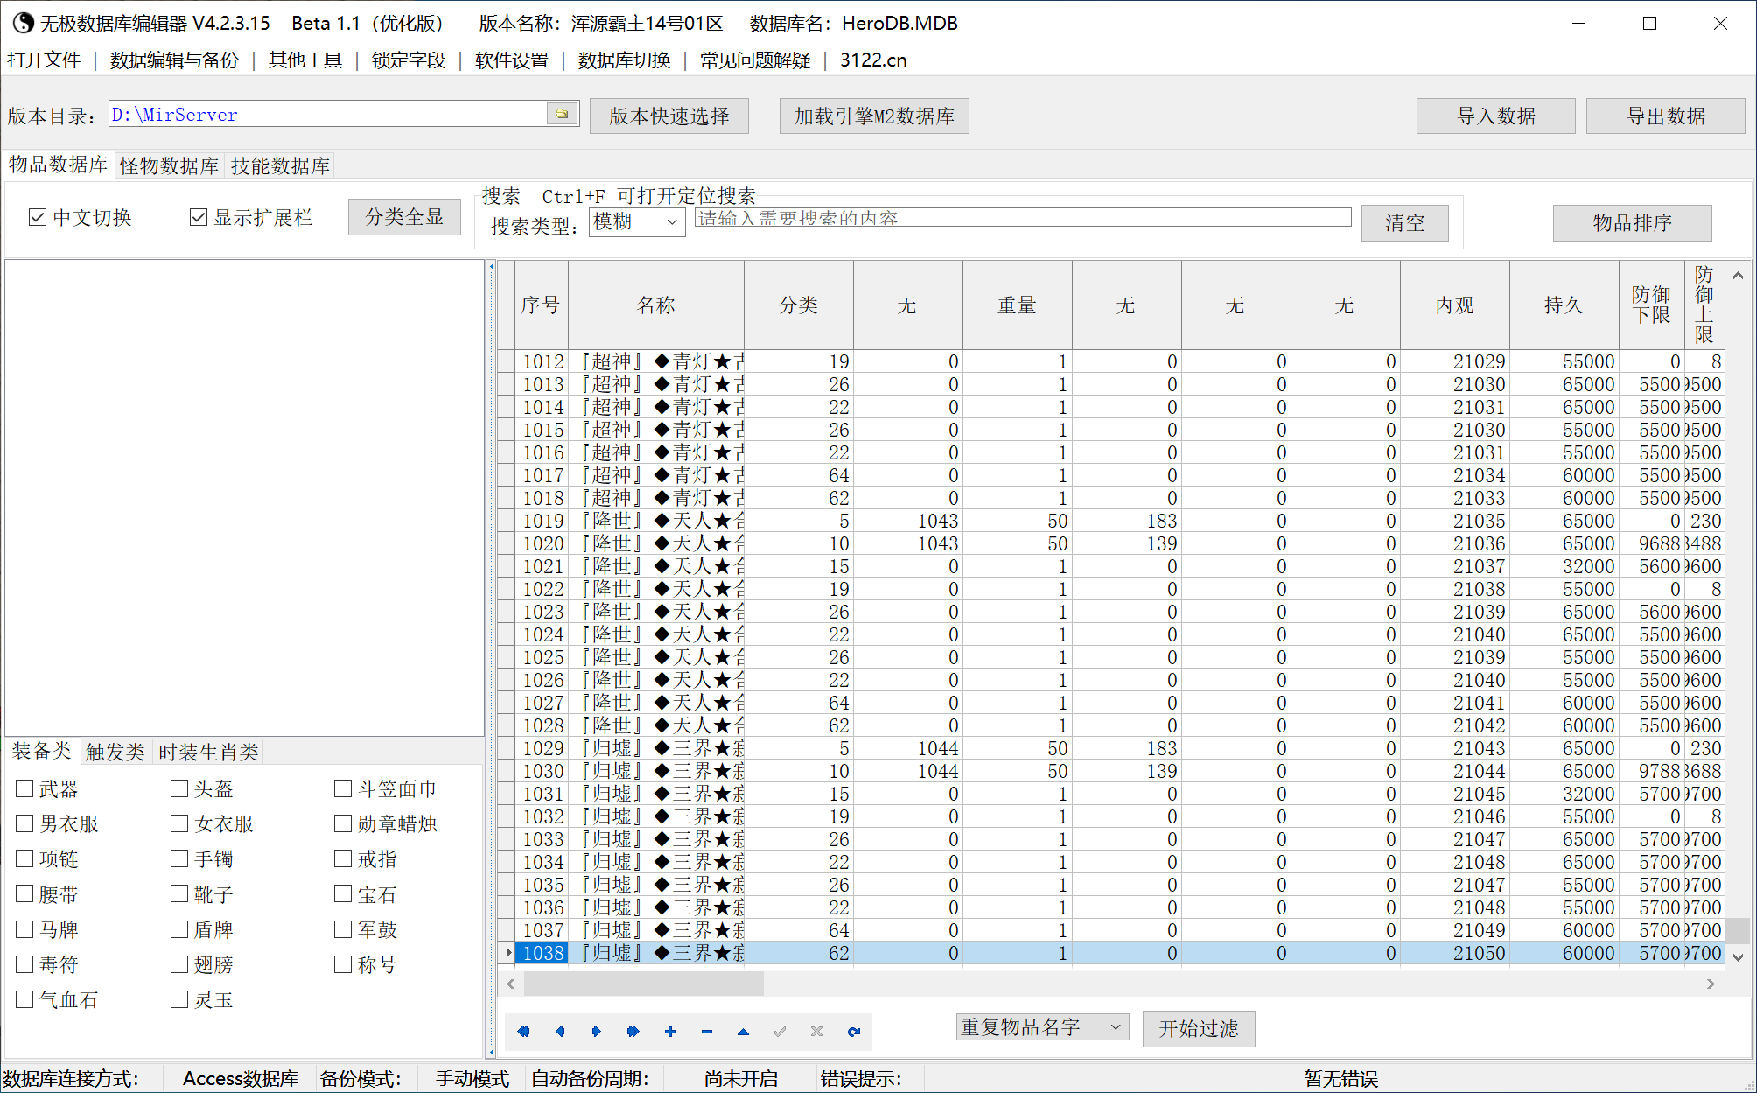1757x1093 pixels.
Task: Click the horizontal scrollbar thumb of the grid
Action: pyautogui.click(x=644, y=984)
